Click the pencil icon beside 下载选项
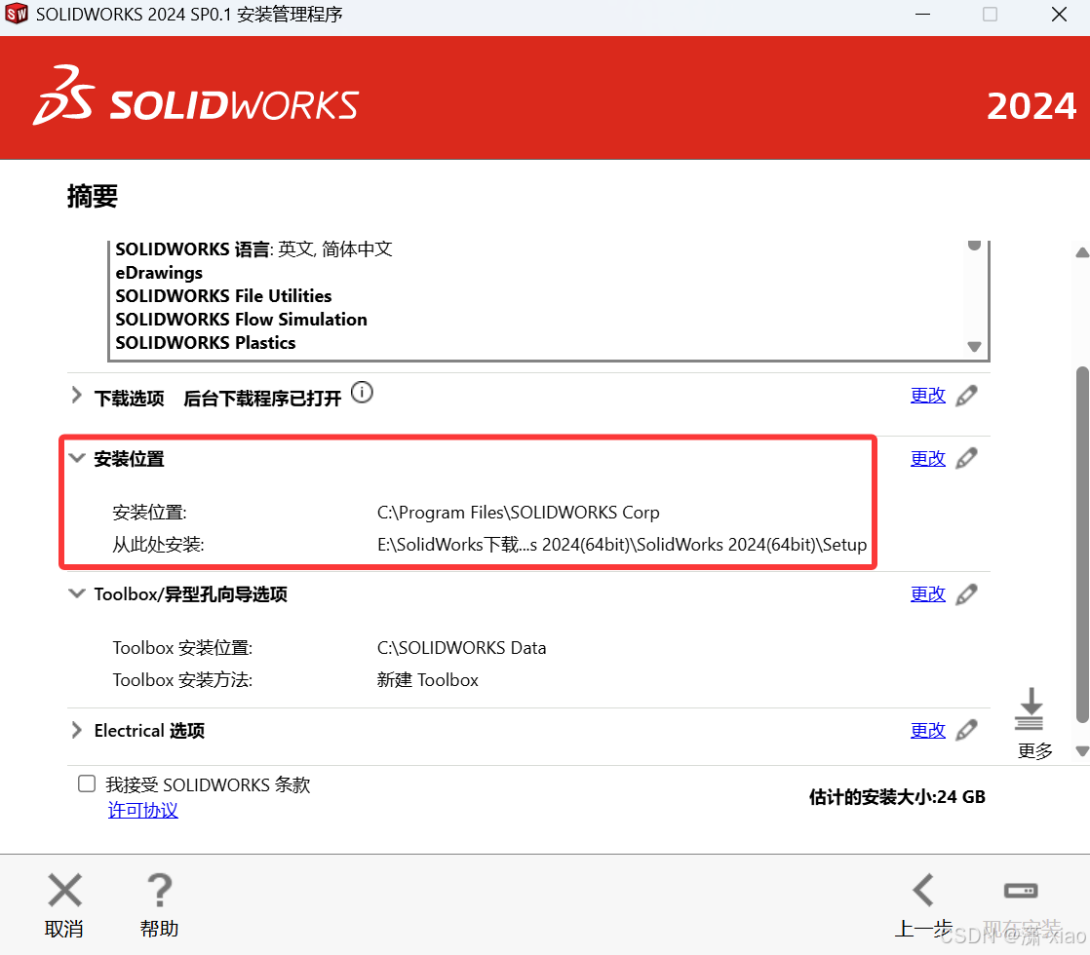 (966, 396)
